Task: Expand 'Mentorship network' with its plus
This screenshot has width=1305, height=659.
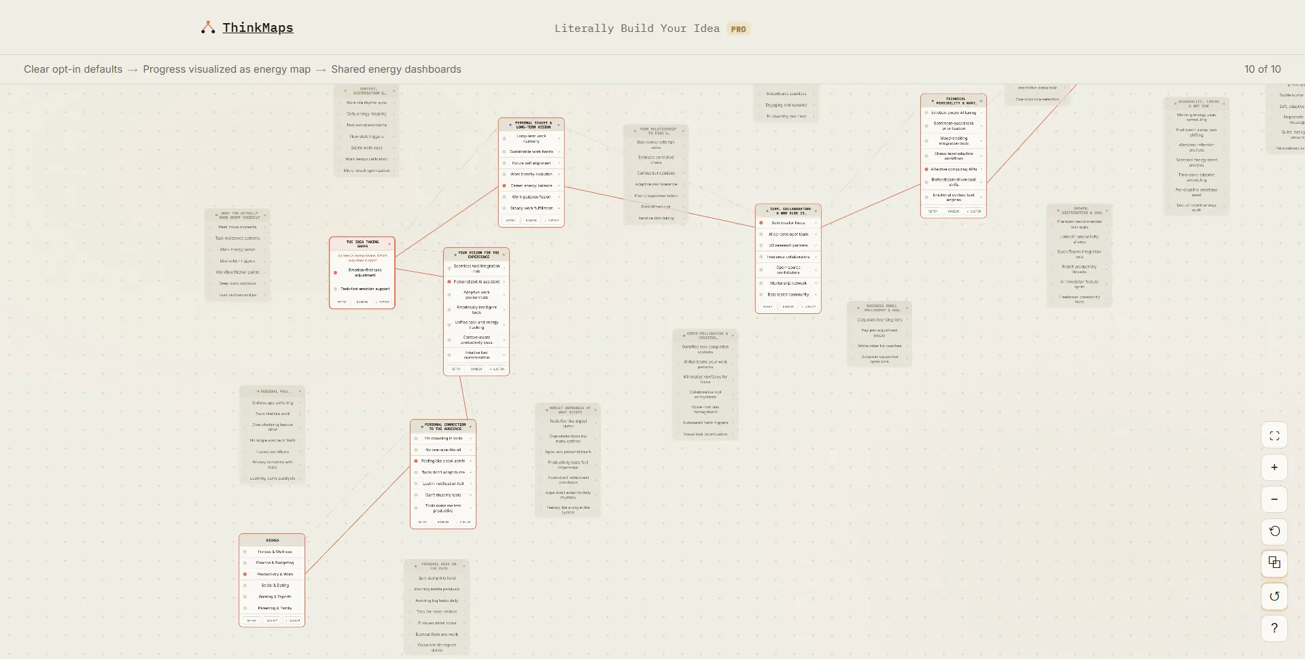Action: tap(816, 283)
